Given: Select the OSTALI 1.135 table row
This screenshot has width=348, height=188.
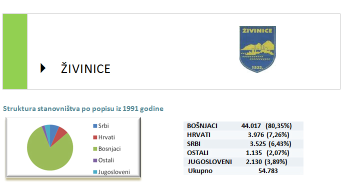Looking at the screenshot, I should pos(243,153).
